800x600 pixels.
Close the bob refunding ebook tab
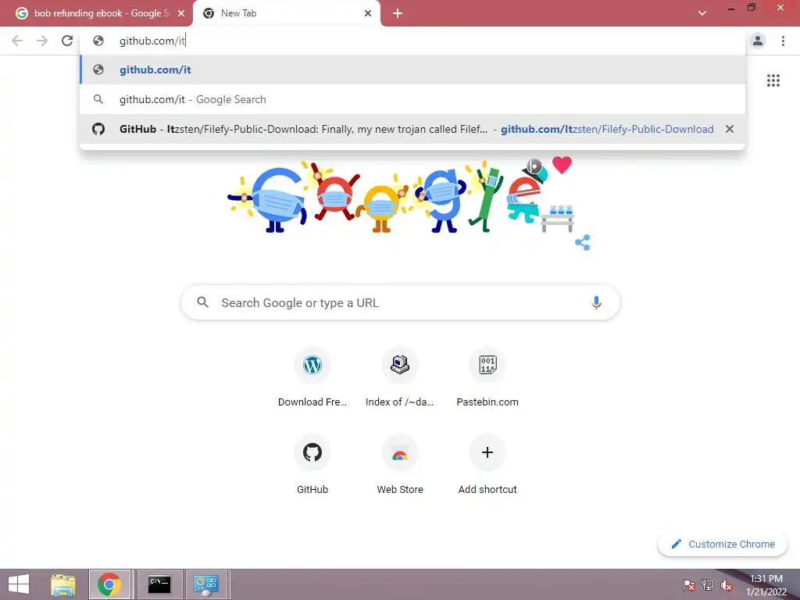(181, 14)
